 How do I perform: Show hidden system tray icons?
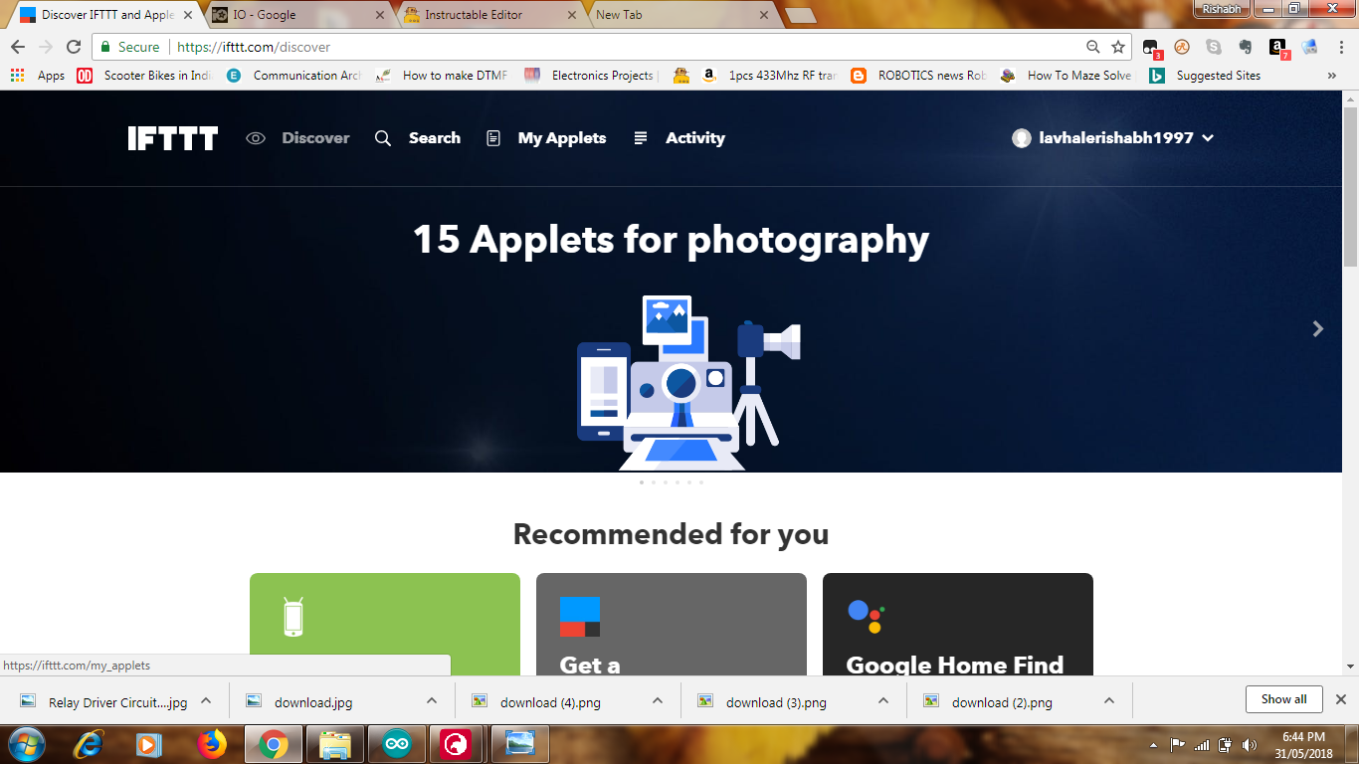[x=1153, y=745]
